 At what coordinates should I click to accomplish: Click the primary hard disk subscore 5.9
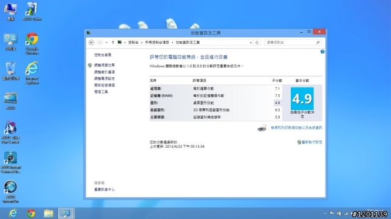[x=277, y=117]
